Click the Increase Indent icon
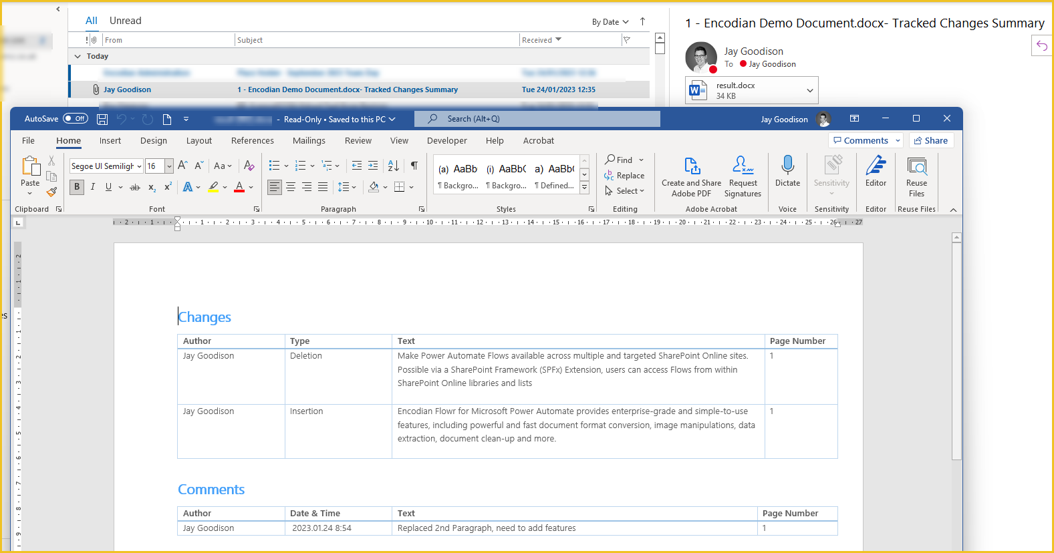Image resolution: width=1054 pixels, height=553 pixels. click(373, 166)
